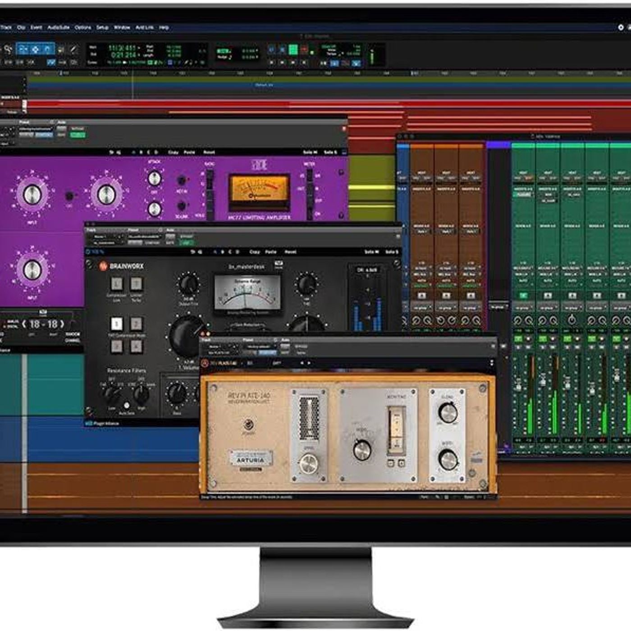Click the previous-preset arrow in Rev Plate-140
Viewport: 631px width, 631px height.
click(302, 363)
